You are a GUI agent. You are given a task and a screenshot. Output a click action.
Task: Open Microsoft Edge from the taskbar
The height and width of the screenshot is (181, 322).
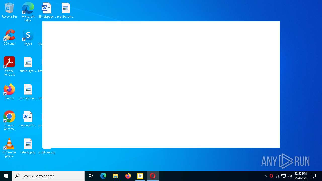click(103, 176)
